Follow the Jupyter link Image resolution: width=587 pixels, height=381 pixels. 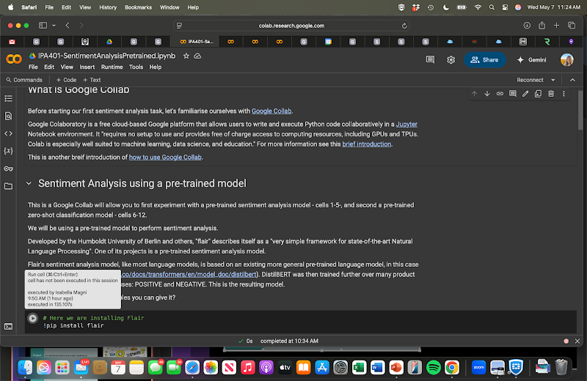(406, 124)
